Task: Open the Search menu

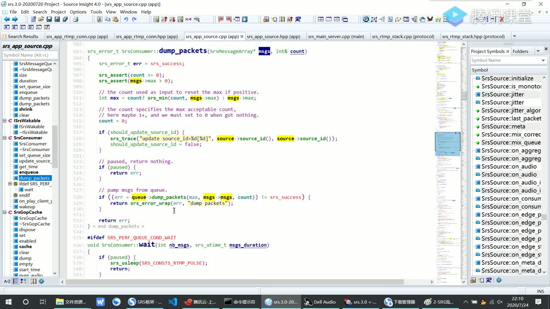Action: [40, 12]
